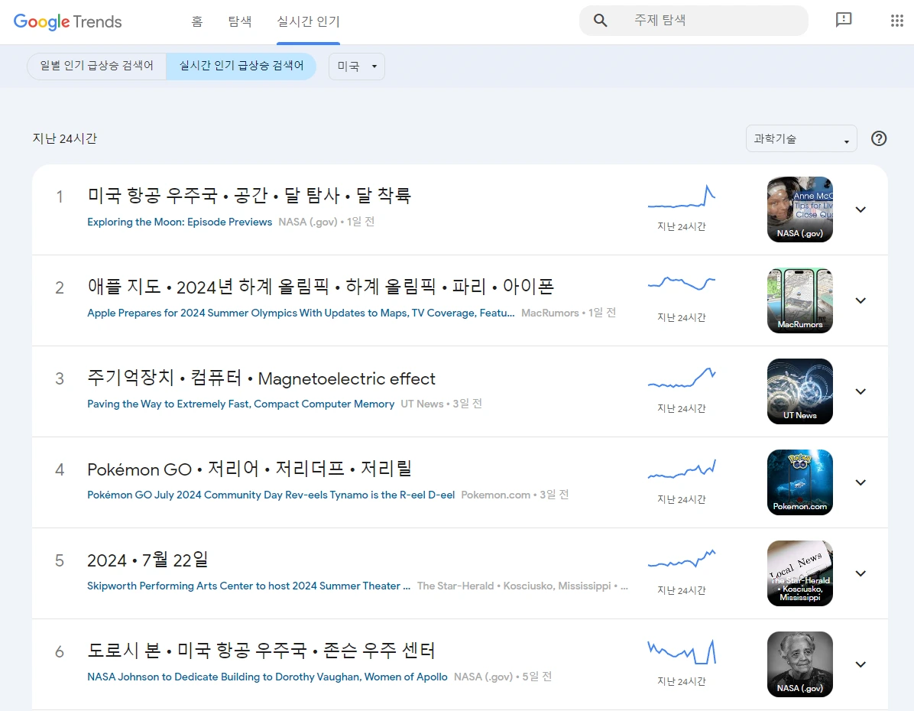Click the NASA thumbnail of Dorothy Vaughan

coord(799,664)
